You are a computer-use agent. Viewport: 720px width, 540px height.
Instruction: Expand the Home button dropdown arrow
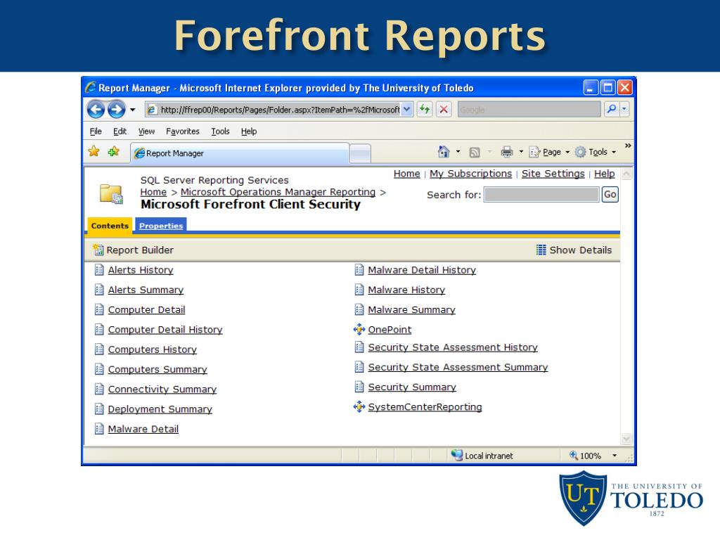pyautogui.click(x=458, y=152)
